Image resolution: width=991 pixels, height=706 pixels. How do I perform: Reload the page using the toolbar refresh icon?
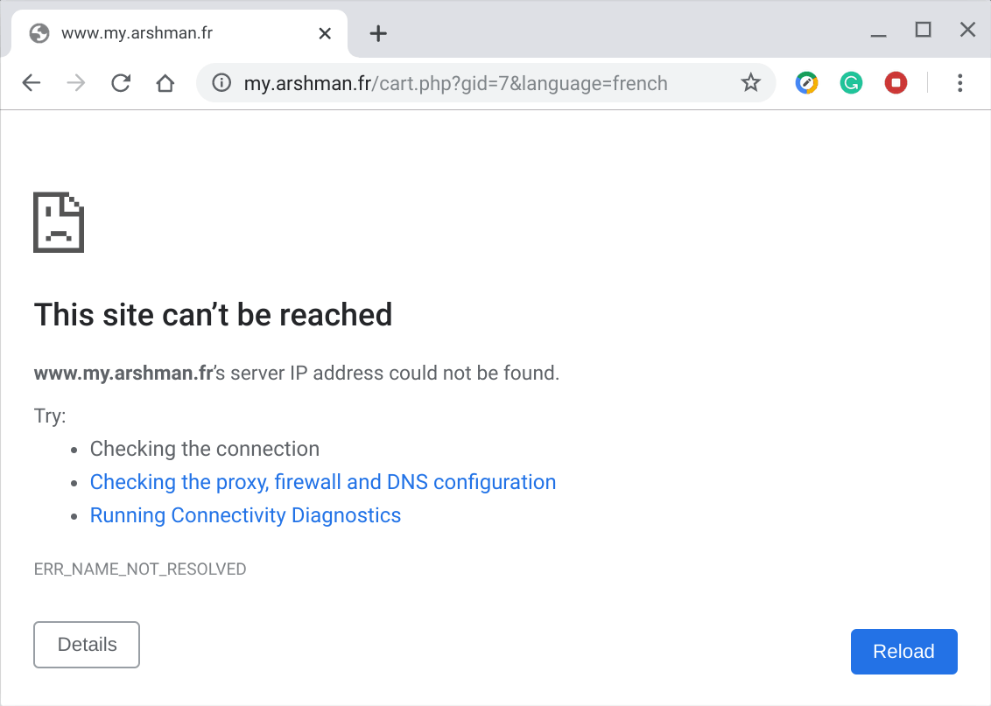121,83
